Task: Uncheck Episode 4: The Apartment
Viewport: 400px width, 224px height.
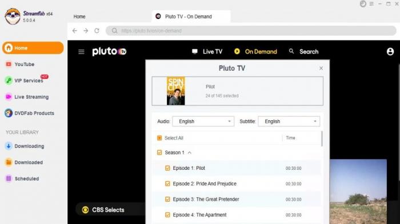Action: [167, 215]
